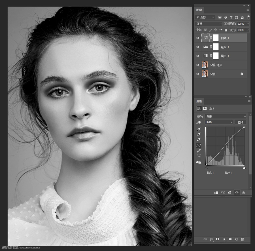Open the RGB channel dropdown
The width and height of the screenshot is (255, 251).
(219, 122)
